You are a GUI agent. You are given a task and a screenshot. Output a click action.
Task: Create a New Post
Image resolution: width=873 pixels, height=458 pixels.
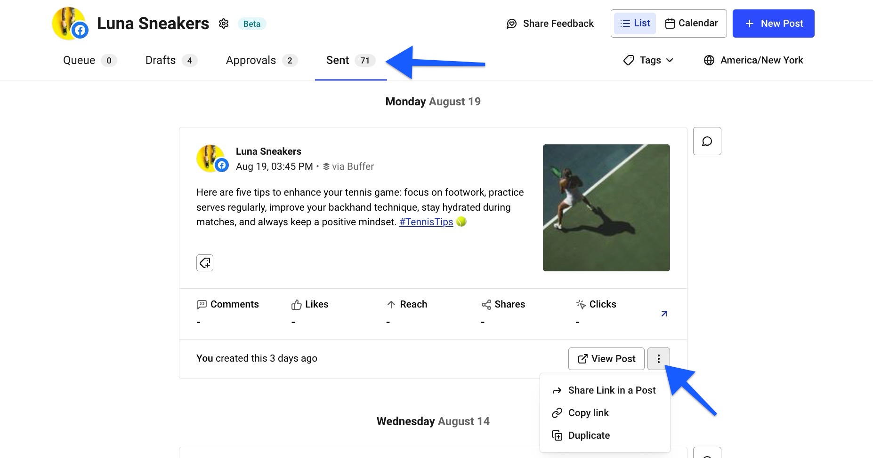point(774,24)
